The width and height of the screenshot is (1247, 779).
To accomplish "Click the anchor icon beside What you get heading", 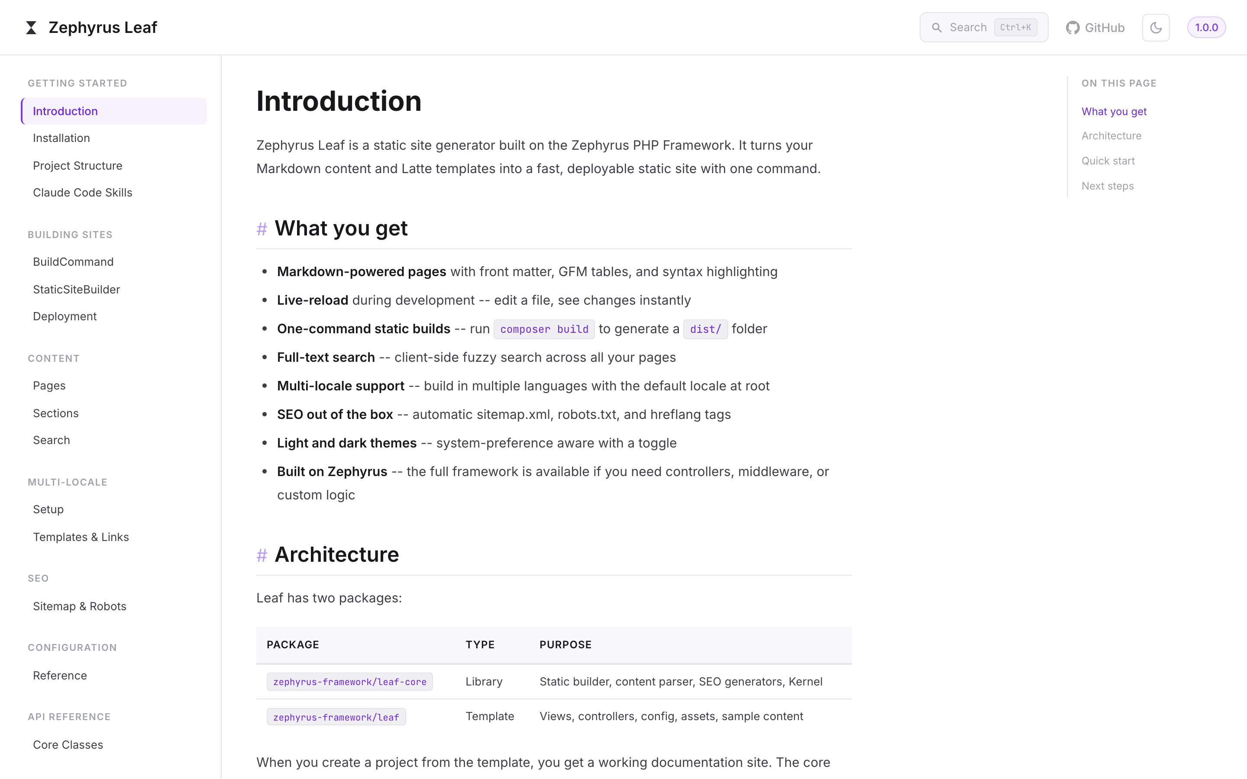I will tap(262, 229).
